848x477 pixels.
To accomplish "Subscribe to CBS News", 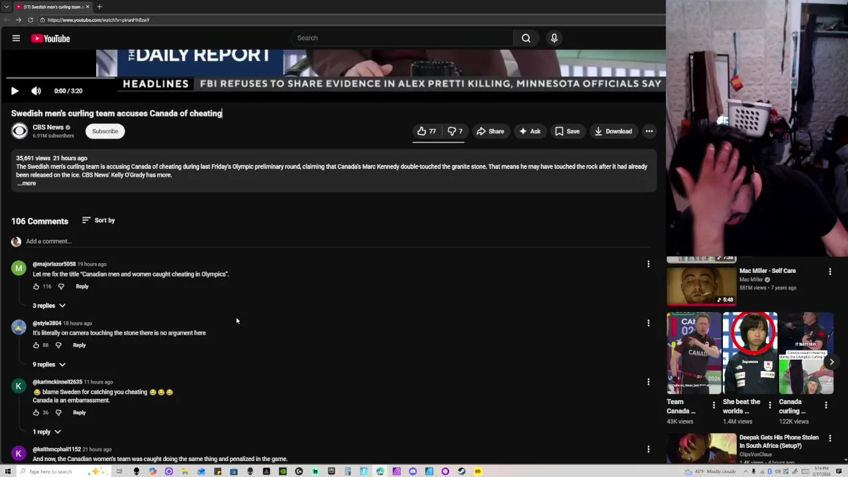I will (105, 131).
